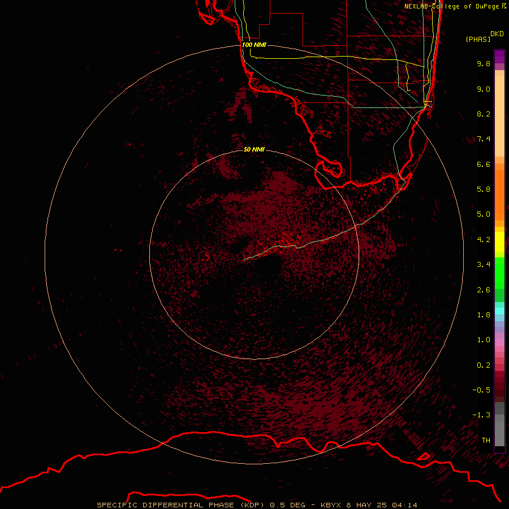The height and width of the screenshot is (509, 509).
Task: Click the 4.2 color scale value
Action: point(484,240)
